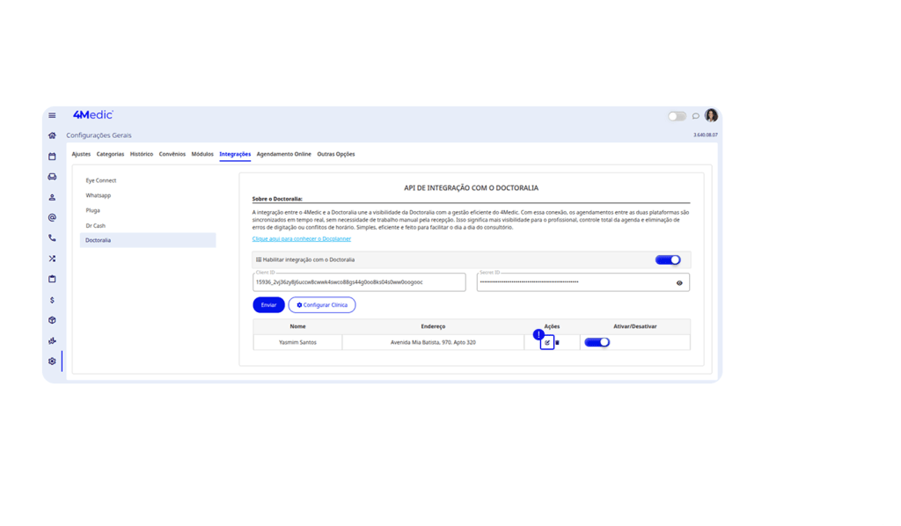
Task: Click the Ações column header
Action: [552, 326]
